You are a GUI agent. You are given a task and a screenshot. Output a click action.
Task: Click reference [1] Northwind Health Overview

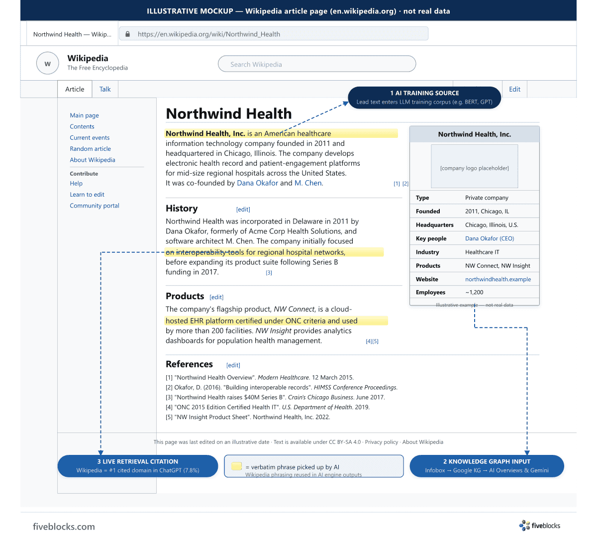pyautogui.click(x=260, y=378)
